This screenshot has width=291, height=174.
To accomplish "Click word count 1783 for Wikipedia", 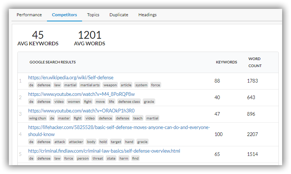I will pyautogui.click(x=253, y=81).
